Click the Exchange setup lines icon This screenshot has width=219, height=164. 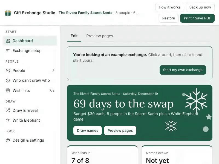click(8, 51)
